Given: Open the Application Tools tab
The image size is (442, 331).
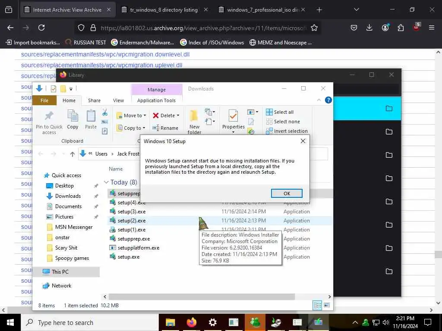Looking at the screenshot, I should [156, 100].
